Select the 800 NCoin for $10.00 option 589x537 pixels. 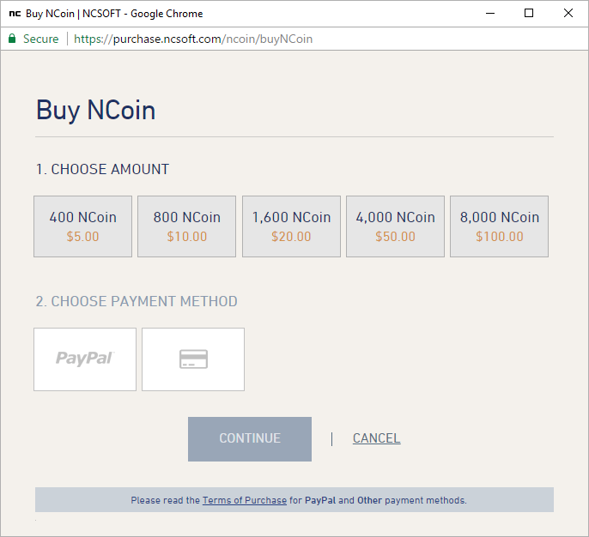[186, 226]
